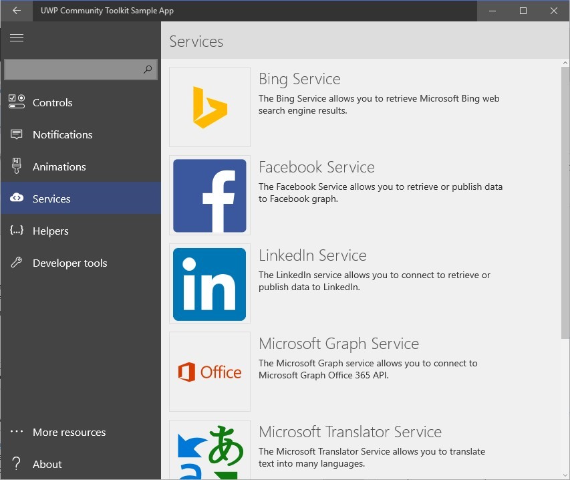Click the Bing Service description text
570x480 pixels.
tap(379, 104)
